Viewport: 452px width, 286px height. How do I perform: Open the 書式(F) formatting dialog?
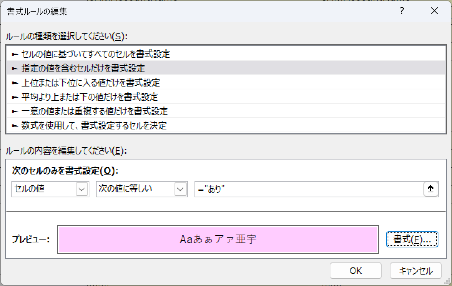[x=412, y=240]
